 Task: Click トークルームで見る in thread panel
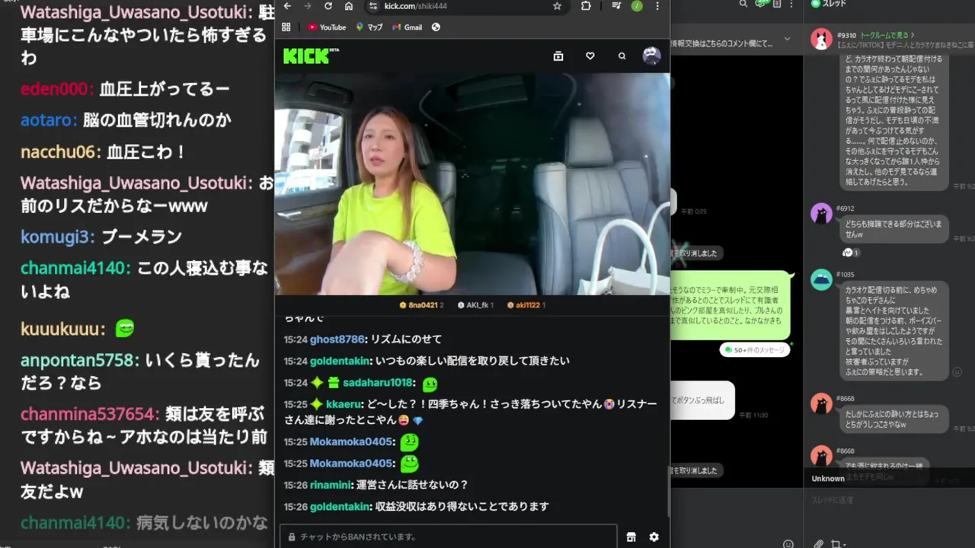click(x=887, y=35)
